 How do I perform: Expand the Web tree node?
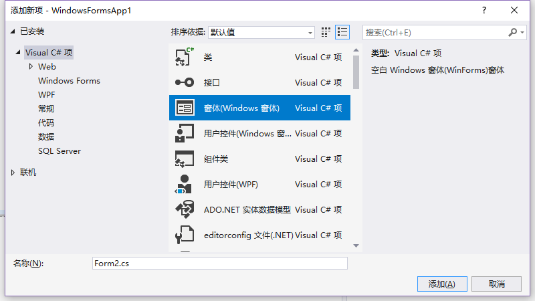pyautogui.click(x=31, y=66)
